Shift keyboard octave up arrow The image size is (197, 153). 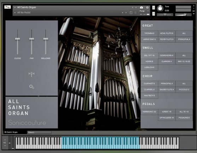(5, 140)
